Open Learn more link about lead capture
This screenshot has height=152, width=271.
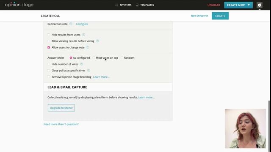coord(147,98)
